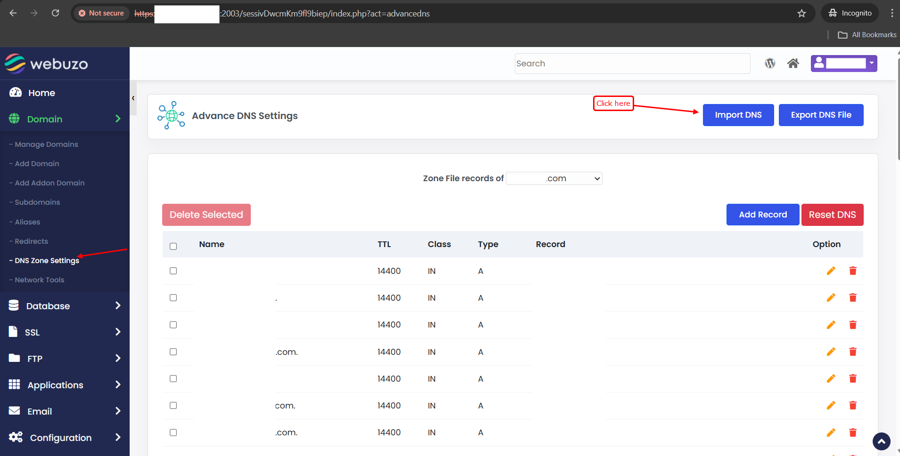
Task: Open Home in the sidebar
Action: (x=41, y=93)
